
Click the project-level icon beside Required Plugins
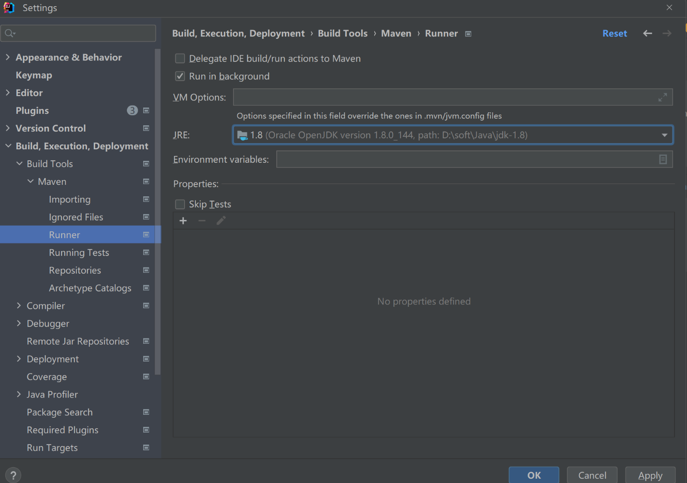[x=146, y=430]
